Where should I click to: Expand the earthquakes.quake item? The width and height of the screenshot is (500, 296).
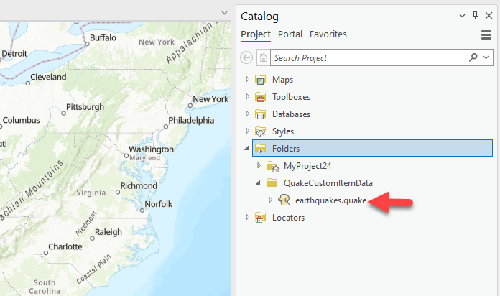coord(271,200)
